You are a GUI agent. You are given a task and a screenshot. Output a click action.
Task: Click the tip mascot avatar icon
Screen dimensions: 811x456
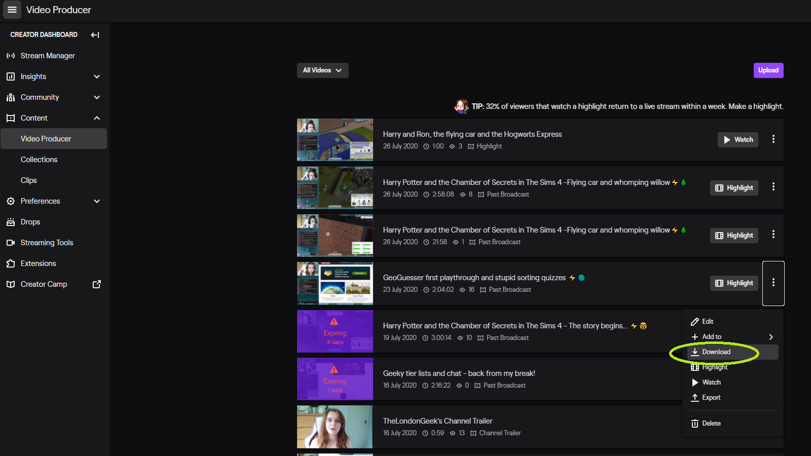[461, 106]
